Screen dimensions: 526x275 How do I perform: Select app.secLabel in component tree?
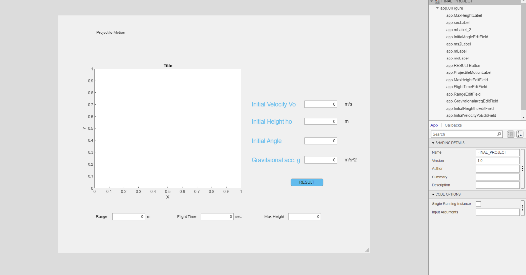click(458, 22)
